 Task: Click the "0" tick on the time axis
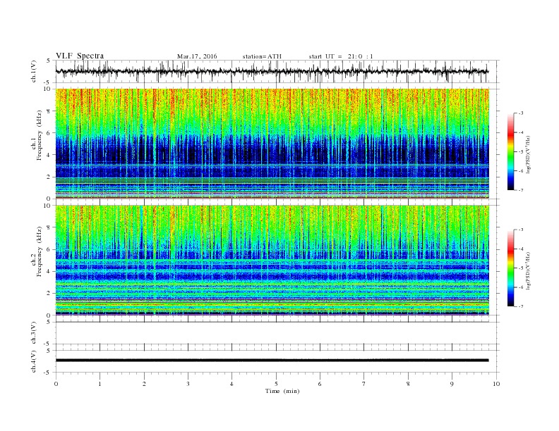click(56, 384)
